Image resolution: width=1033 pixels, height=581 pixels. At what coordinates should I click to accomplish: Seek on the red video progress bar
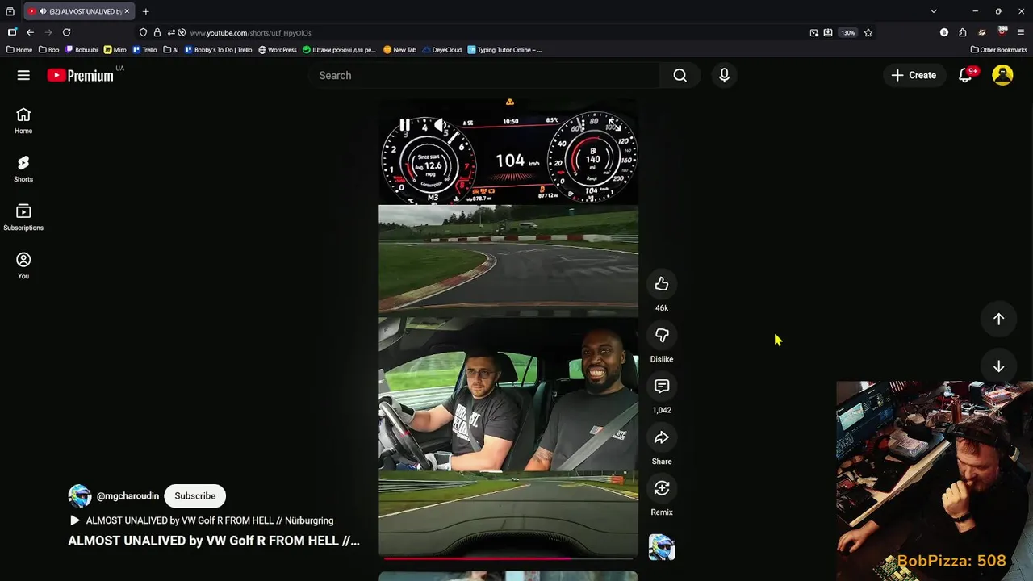pos(508,558)
